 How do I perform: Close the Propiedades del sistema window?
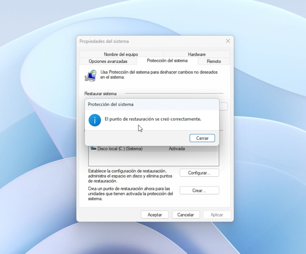228,41
